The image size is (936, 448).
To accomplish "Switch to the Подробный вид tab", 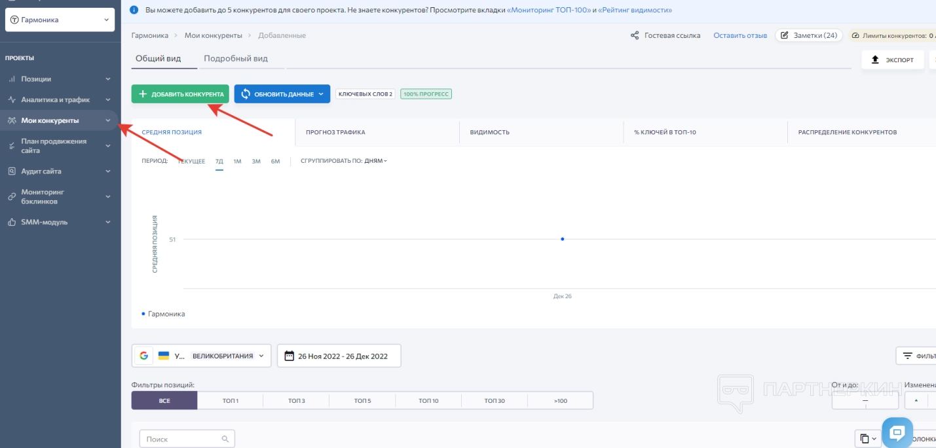I will 235,58.
